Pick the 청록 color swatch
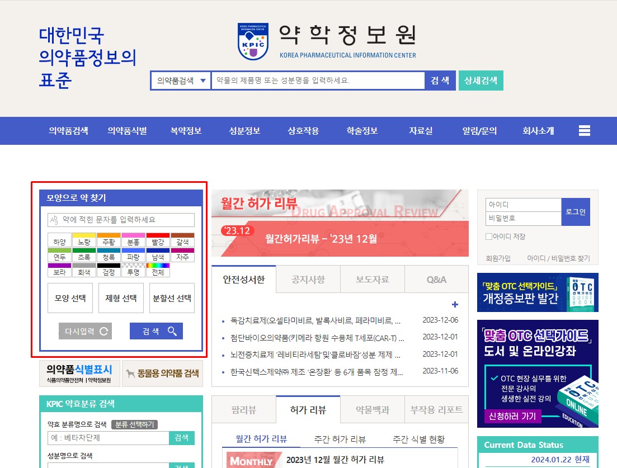Screen dimensions: 617x468 109,255
